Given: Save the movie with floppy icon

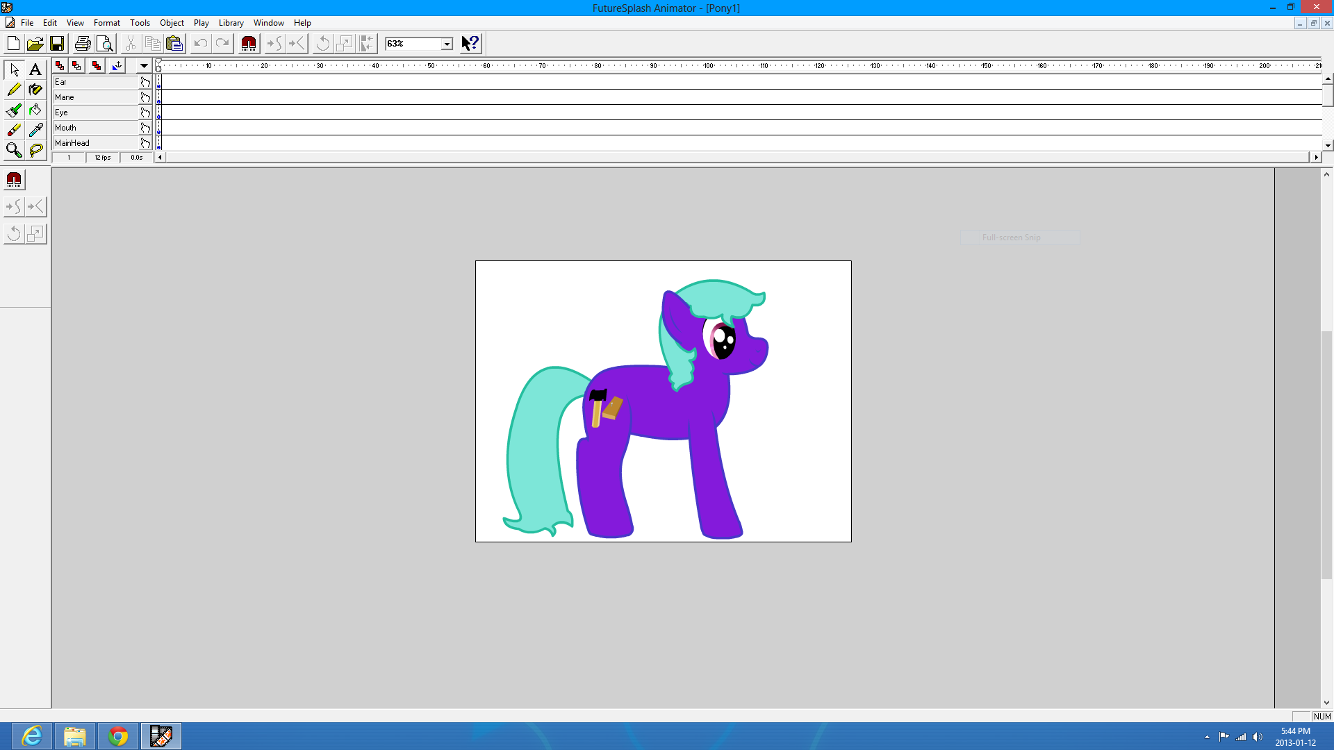Looking at the screenshot, I should point(57,44).
